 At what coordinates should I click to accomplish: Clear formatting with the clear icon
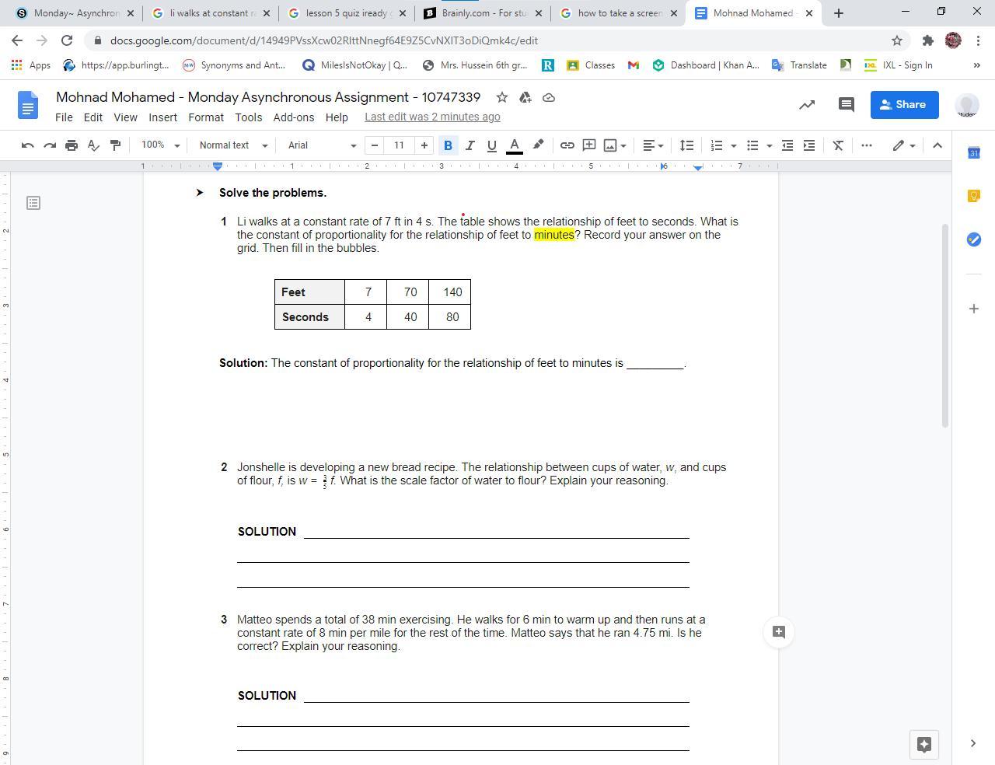[x=838, y=145]
